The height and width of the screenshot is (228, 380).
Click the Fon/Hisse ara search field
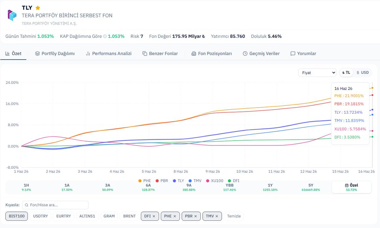click(55, 205)
